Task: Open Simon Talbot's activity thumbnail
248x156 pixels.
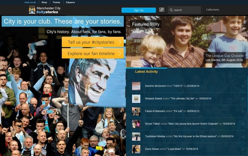Action: [136, 124]
